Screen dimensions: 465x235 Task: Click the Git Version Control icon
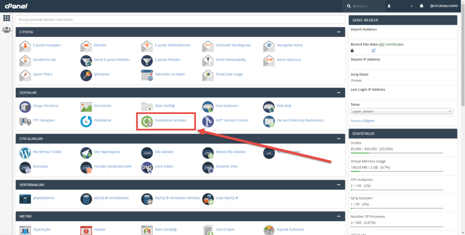click(x=208, y=121)
